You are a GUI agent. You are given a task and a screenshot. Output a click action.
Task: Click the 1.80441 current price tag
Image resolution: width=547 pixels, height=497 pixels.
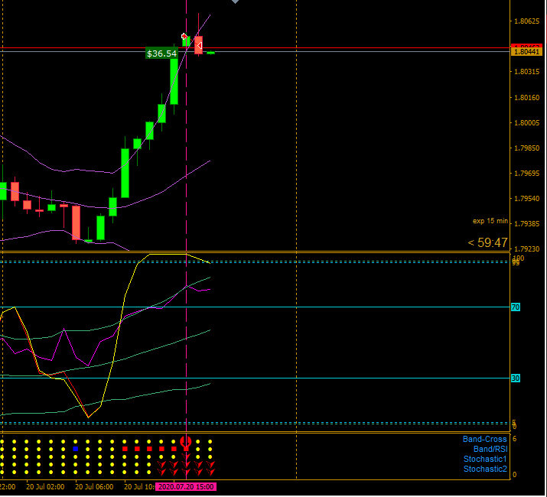pyautogui.click(x=526, y=52)
